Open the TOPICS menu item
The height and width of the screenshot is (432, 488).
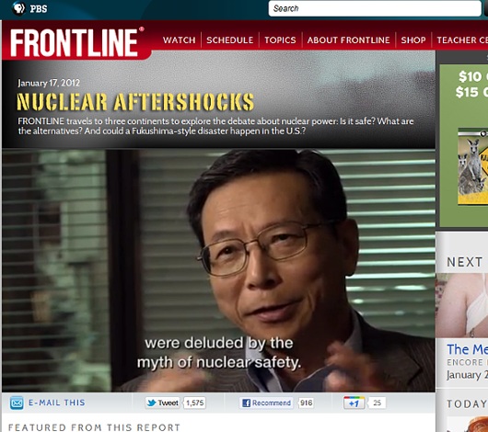[280, 40]
